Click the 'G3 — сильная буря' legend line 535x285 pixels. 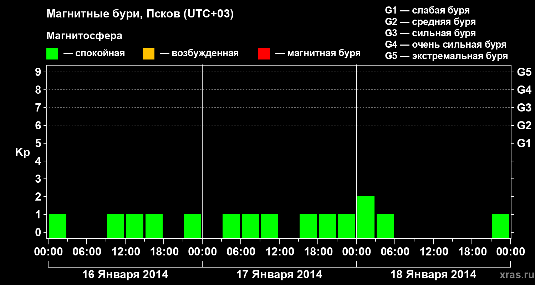point(430,33)
